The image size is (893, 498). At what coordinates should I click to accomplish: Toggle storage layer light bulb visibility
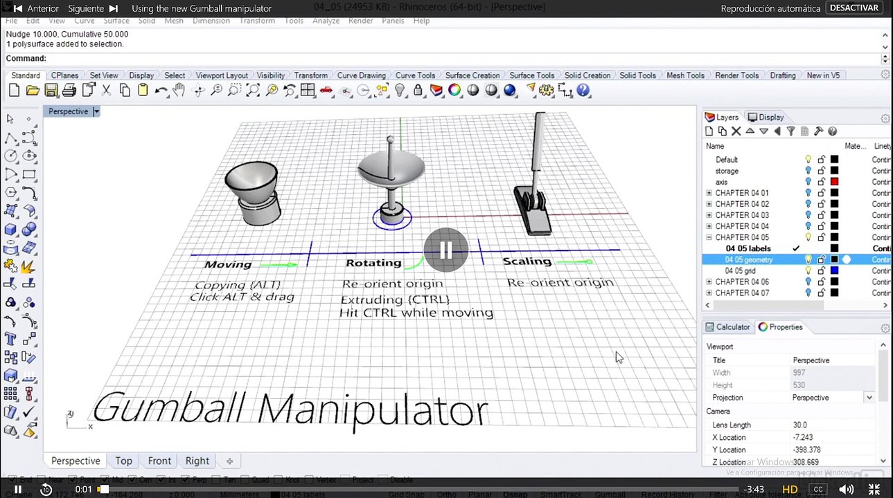tap(808, 171)
